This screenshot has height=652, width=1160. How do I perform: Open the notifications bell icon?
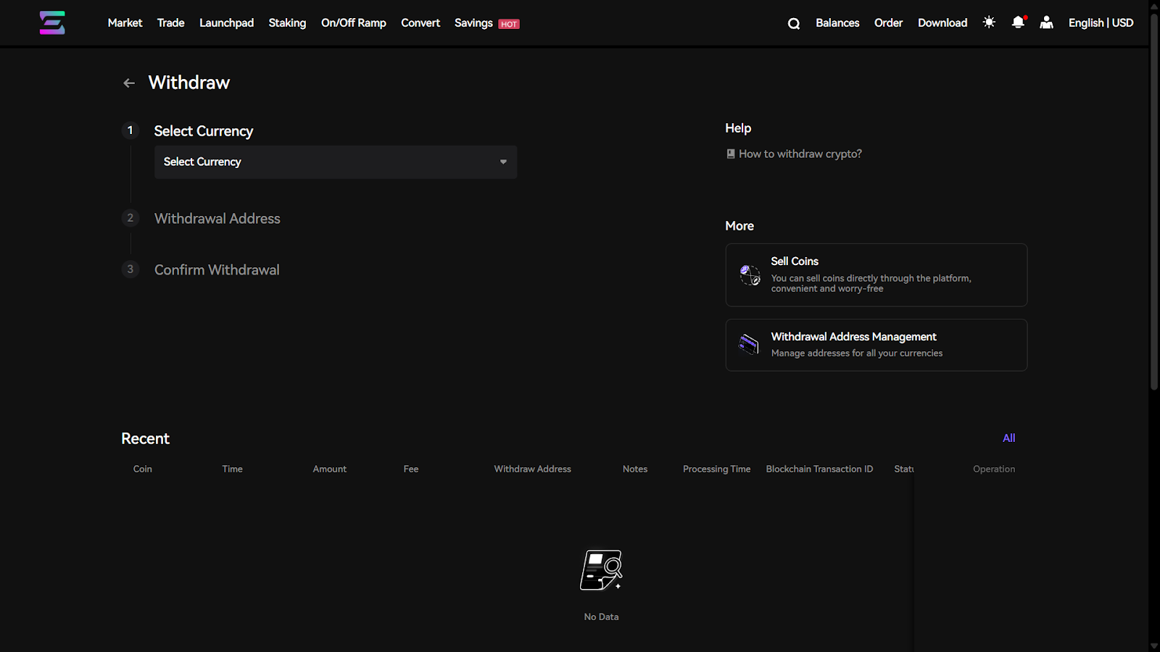(x=1018, y=22)
